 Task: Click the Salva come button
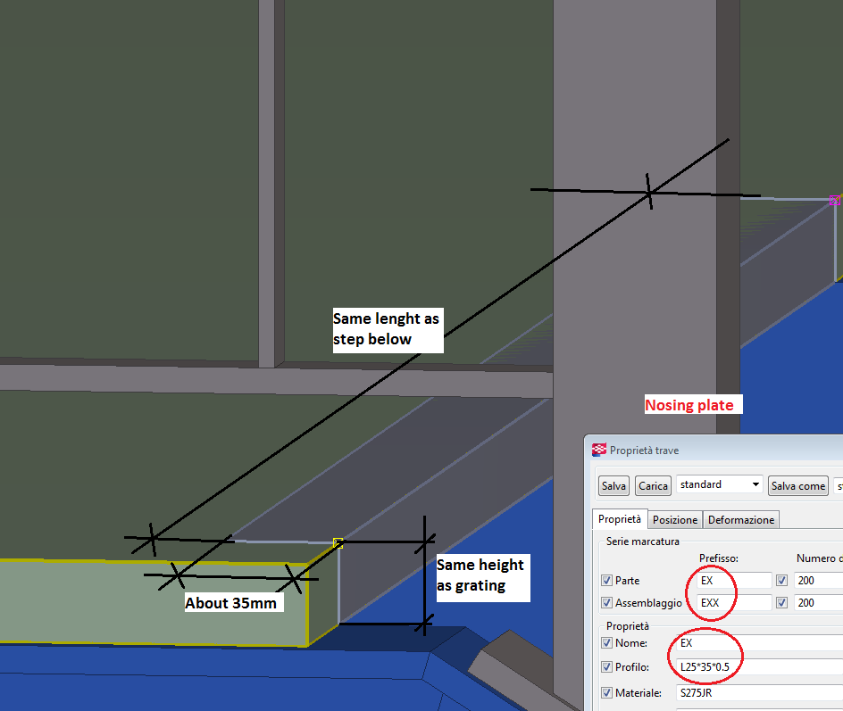pos(797,486)
